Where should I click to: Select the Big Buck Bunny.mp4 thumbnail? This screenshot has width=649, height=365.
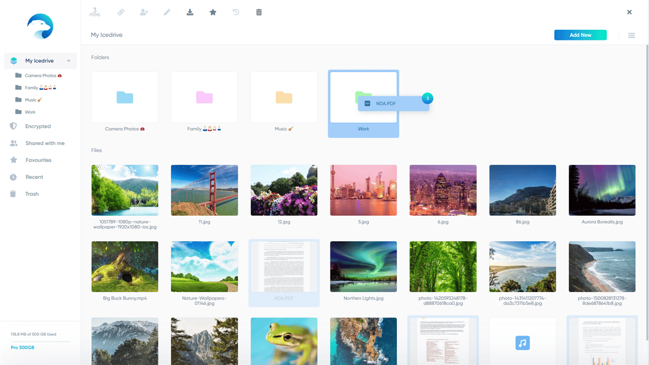click(125, 267)
